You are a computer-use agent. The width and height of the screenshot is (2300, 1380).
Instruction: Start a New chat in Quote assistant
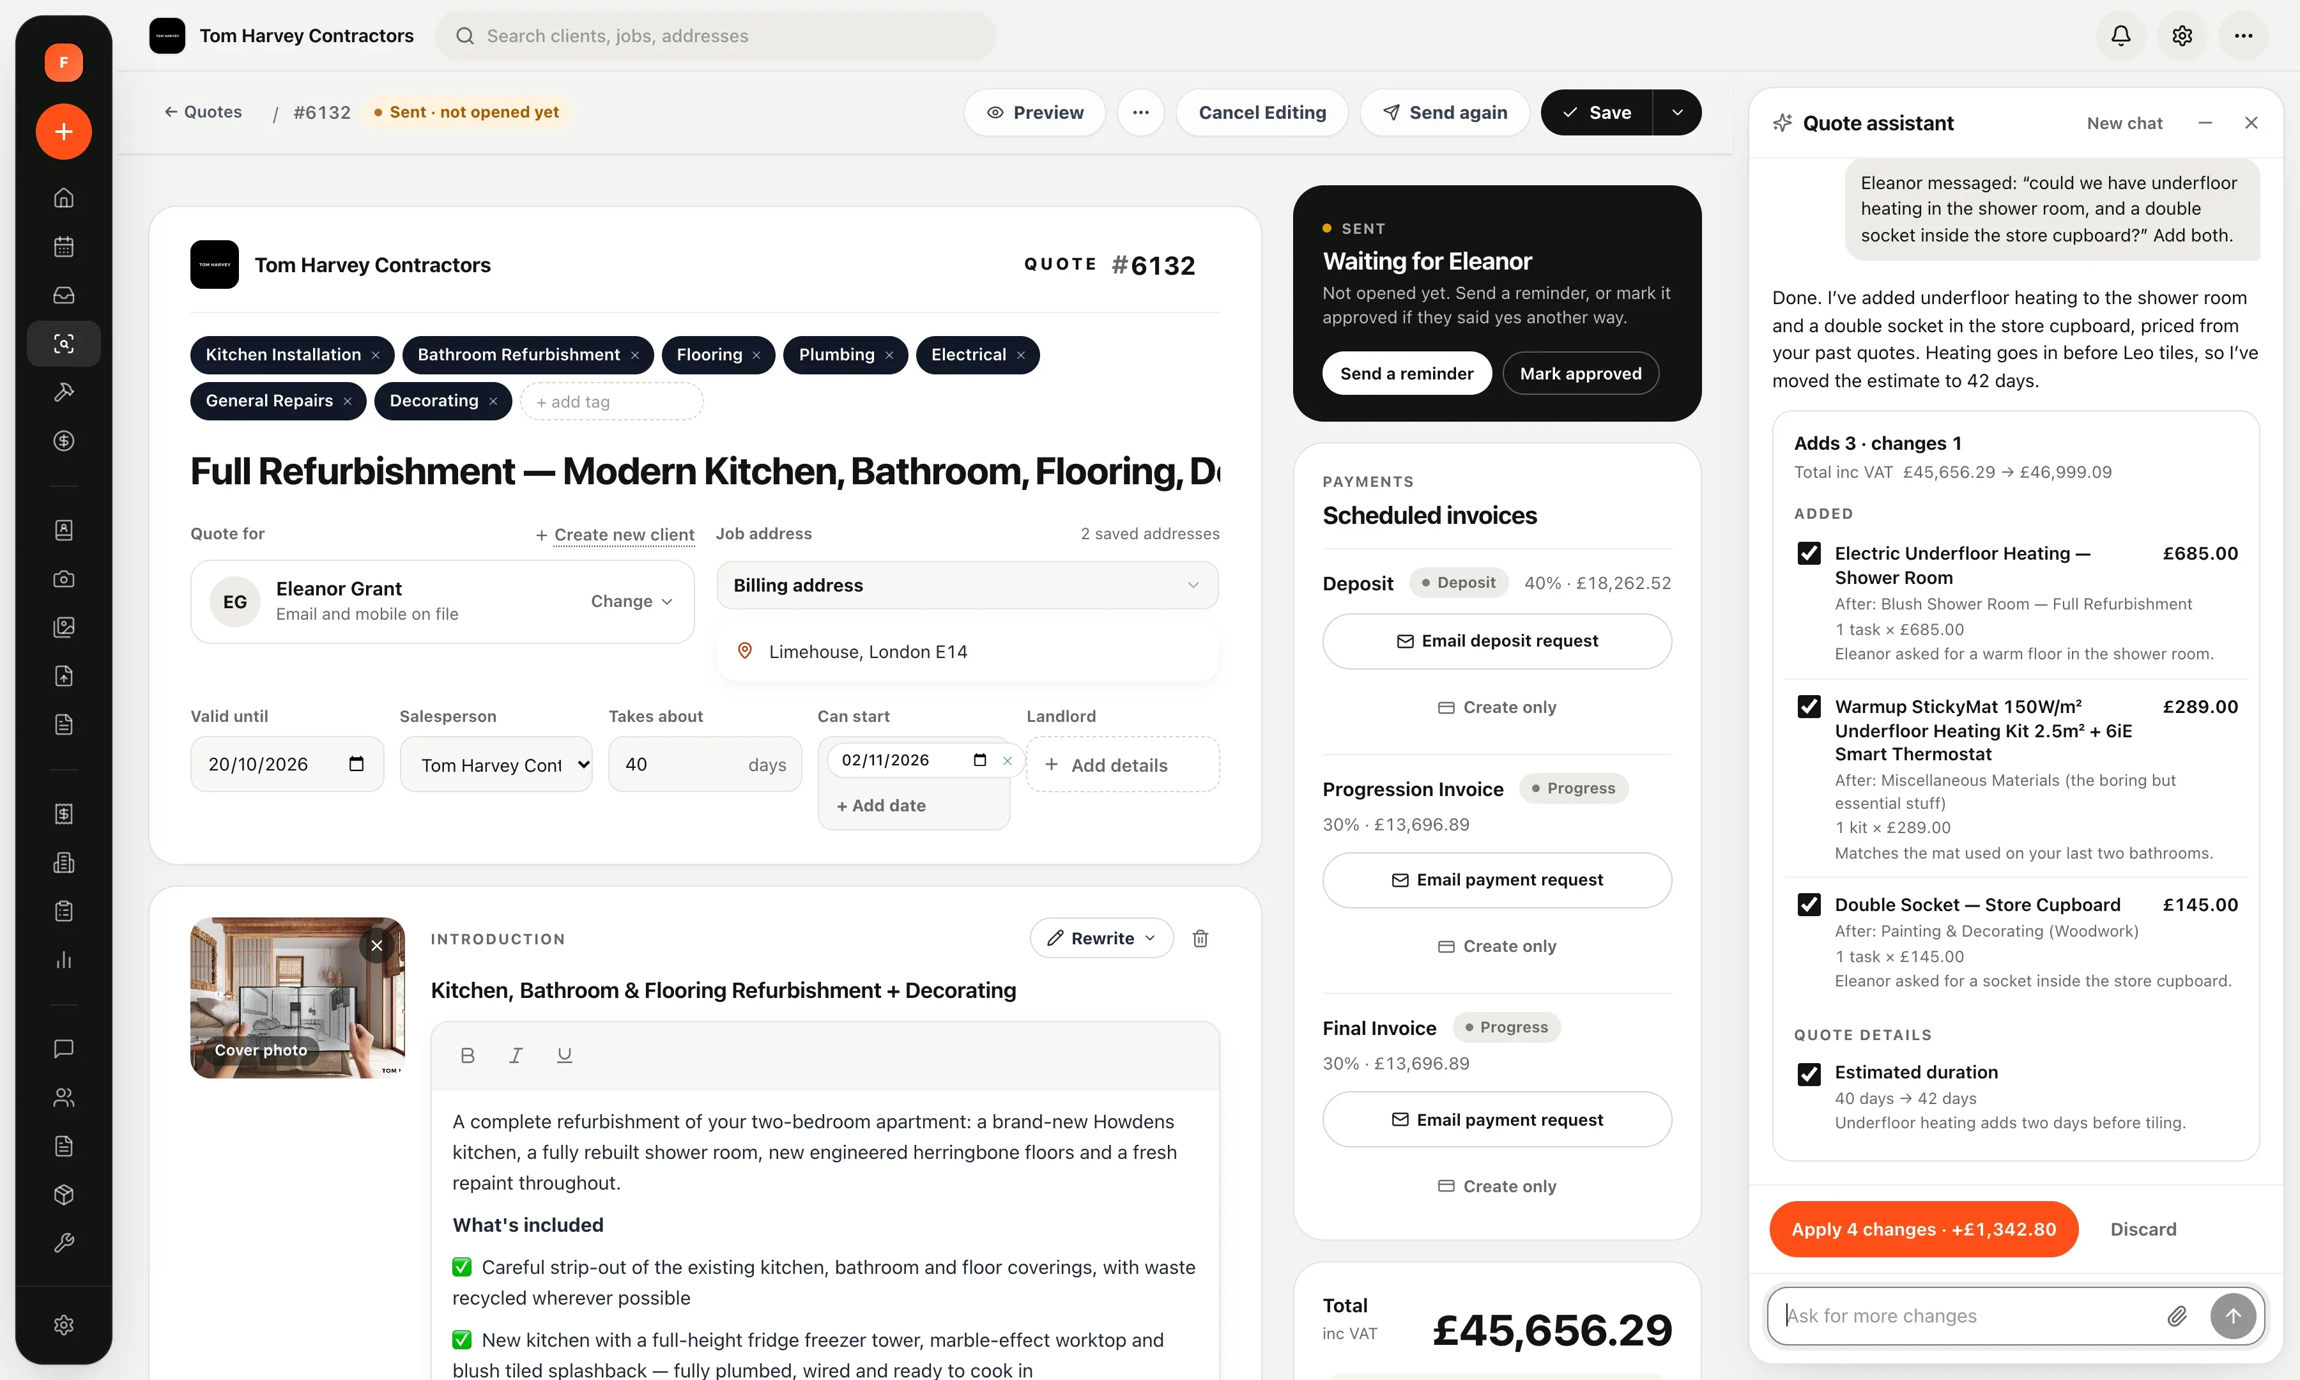(x=2124, y=123)
